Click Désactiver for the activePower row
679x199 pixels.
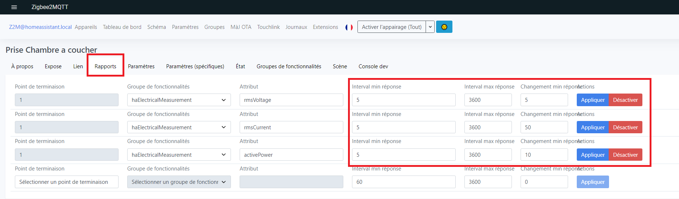(625, 155)
